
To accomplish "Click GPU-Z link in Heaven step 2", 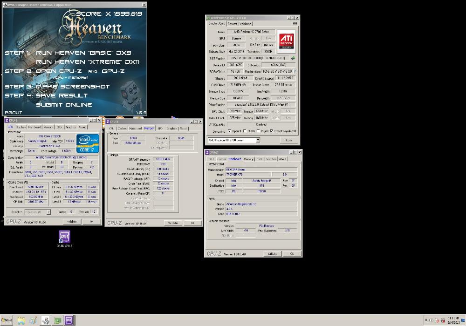I will [113, 71].
